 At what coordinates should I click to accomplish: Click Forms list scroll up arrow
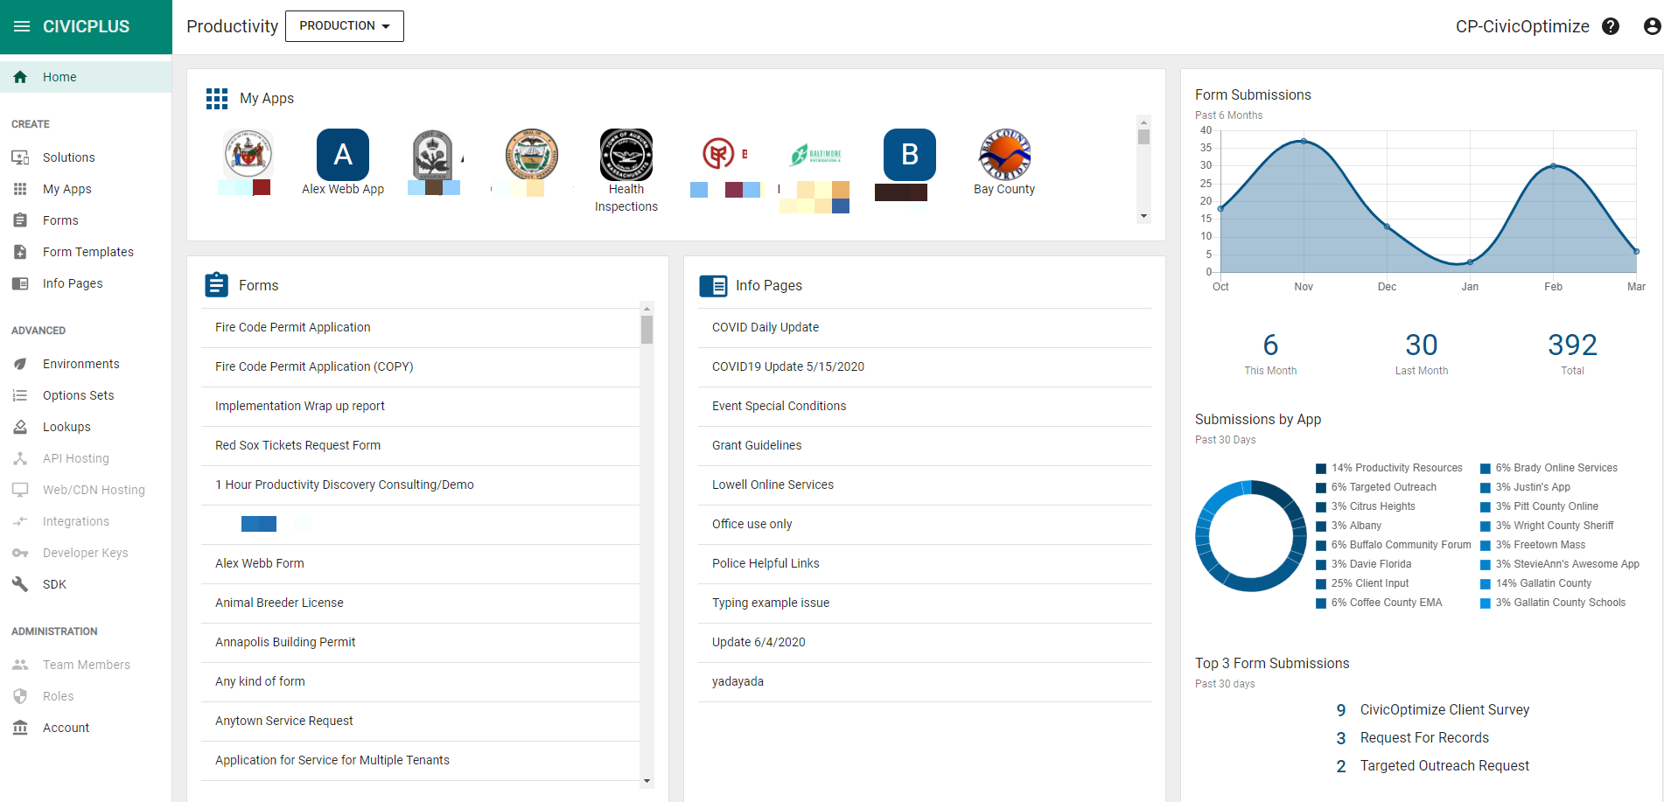(647, 309)
